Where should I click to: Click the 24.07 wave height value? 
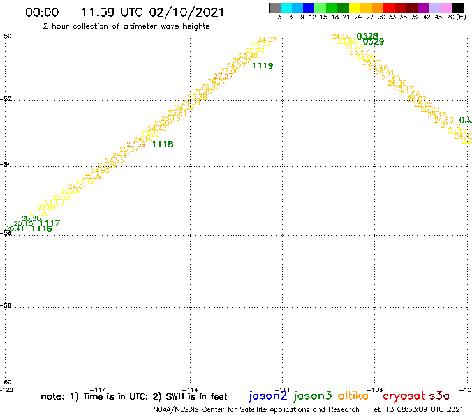267,40
